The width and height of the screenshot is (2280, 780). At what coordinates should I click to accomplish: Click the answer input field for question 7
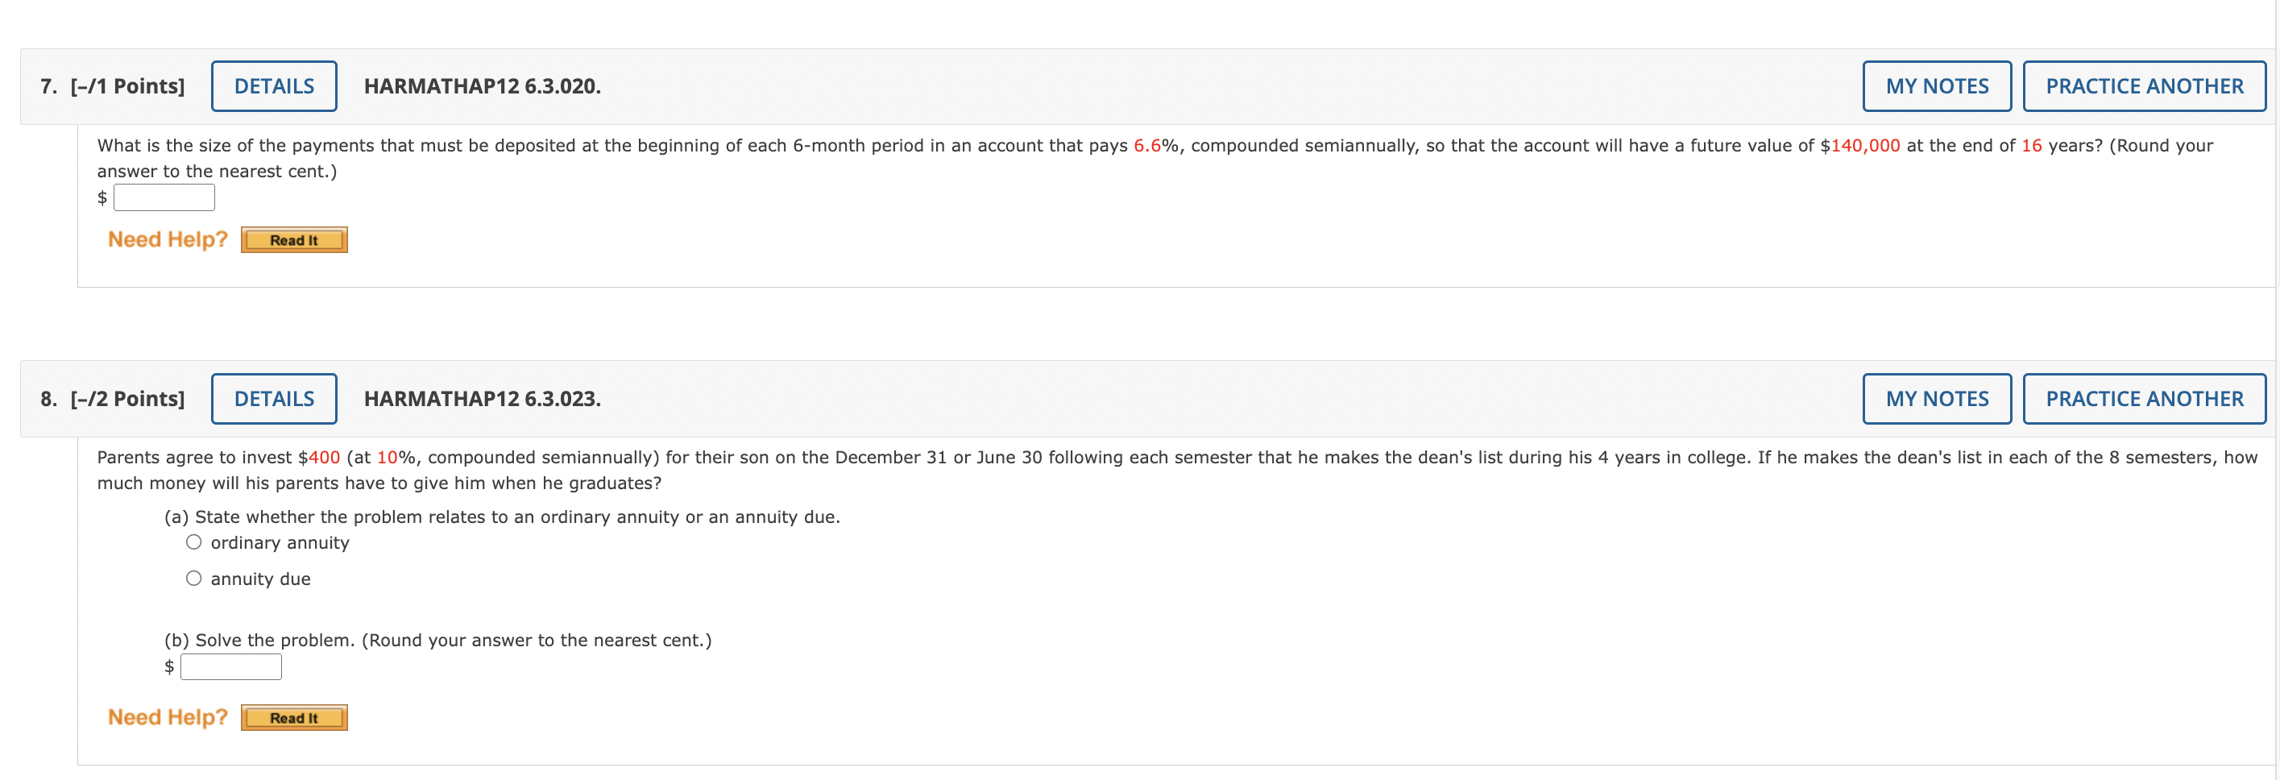[x=164, y=197]
